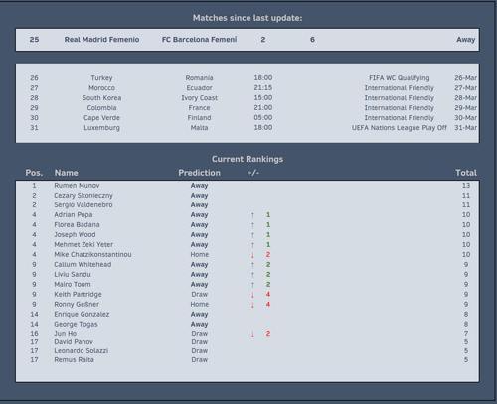Select player 'Rumen Munov'
497x404 pixels.
pyautogui.click(x=77, y=186)
